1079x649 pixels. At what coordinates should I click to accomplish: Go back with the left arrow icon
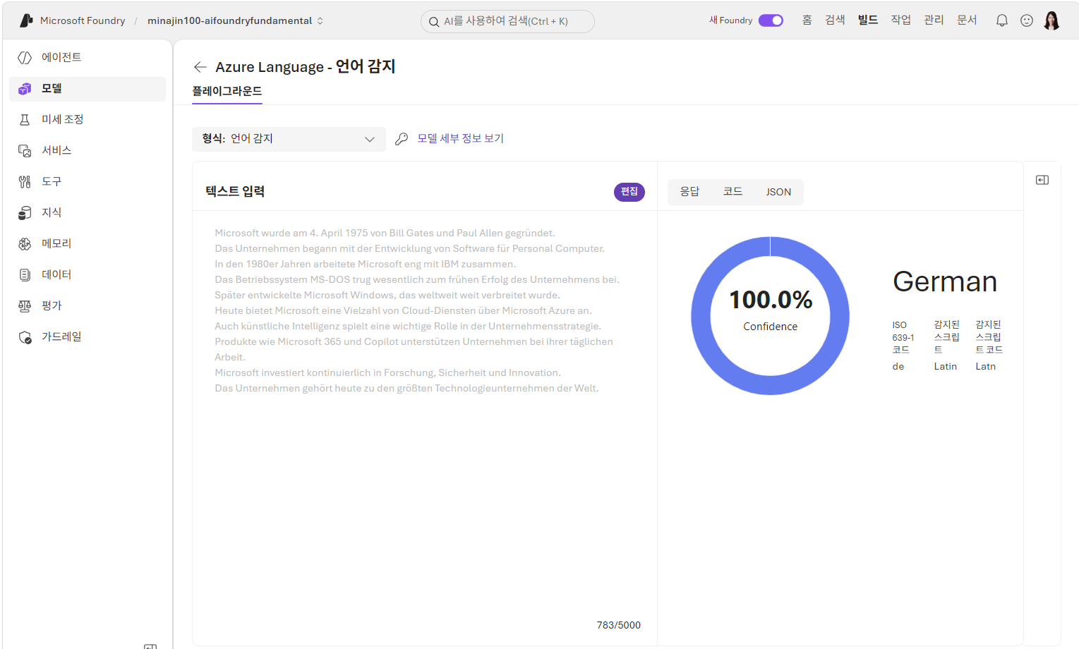(200, 67)
